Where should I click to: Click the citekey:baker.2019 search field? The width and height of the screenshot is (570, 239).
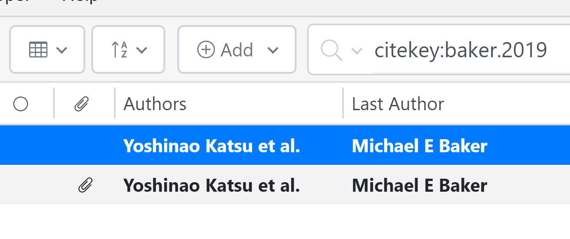coord(461,50)
